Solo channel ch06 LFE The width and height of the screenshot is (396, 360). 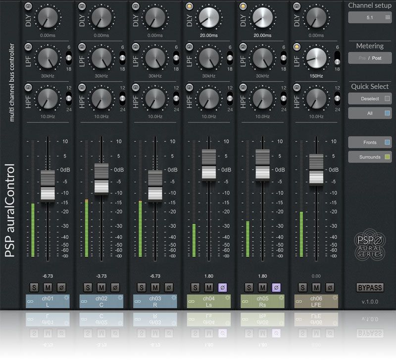303,288
